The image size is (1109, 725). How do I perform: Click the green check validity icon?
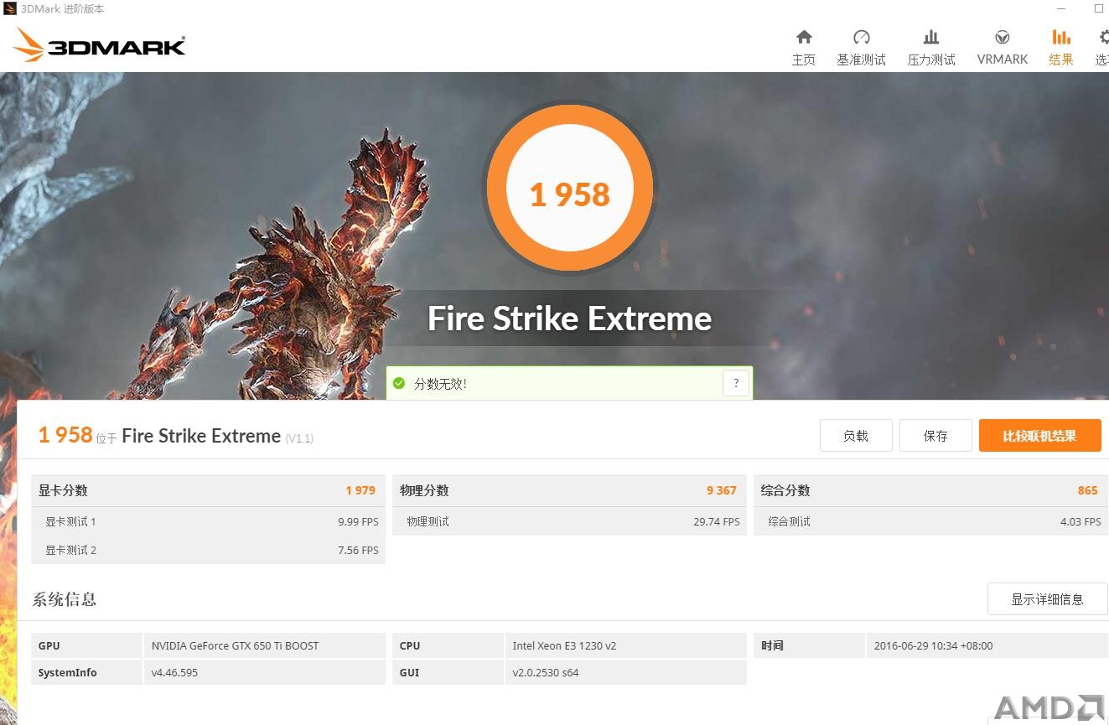399,383
